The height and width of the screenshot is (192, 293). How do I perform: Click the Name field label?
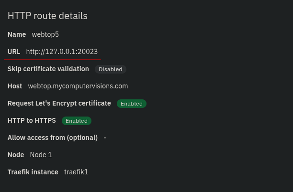[x=17, y=34]
